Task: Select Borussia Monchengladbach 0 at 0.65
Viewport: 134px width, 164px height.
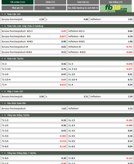Action: [34, 47]
